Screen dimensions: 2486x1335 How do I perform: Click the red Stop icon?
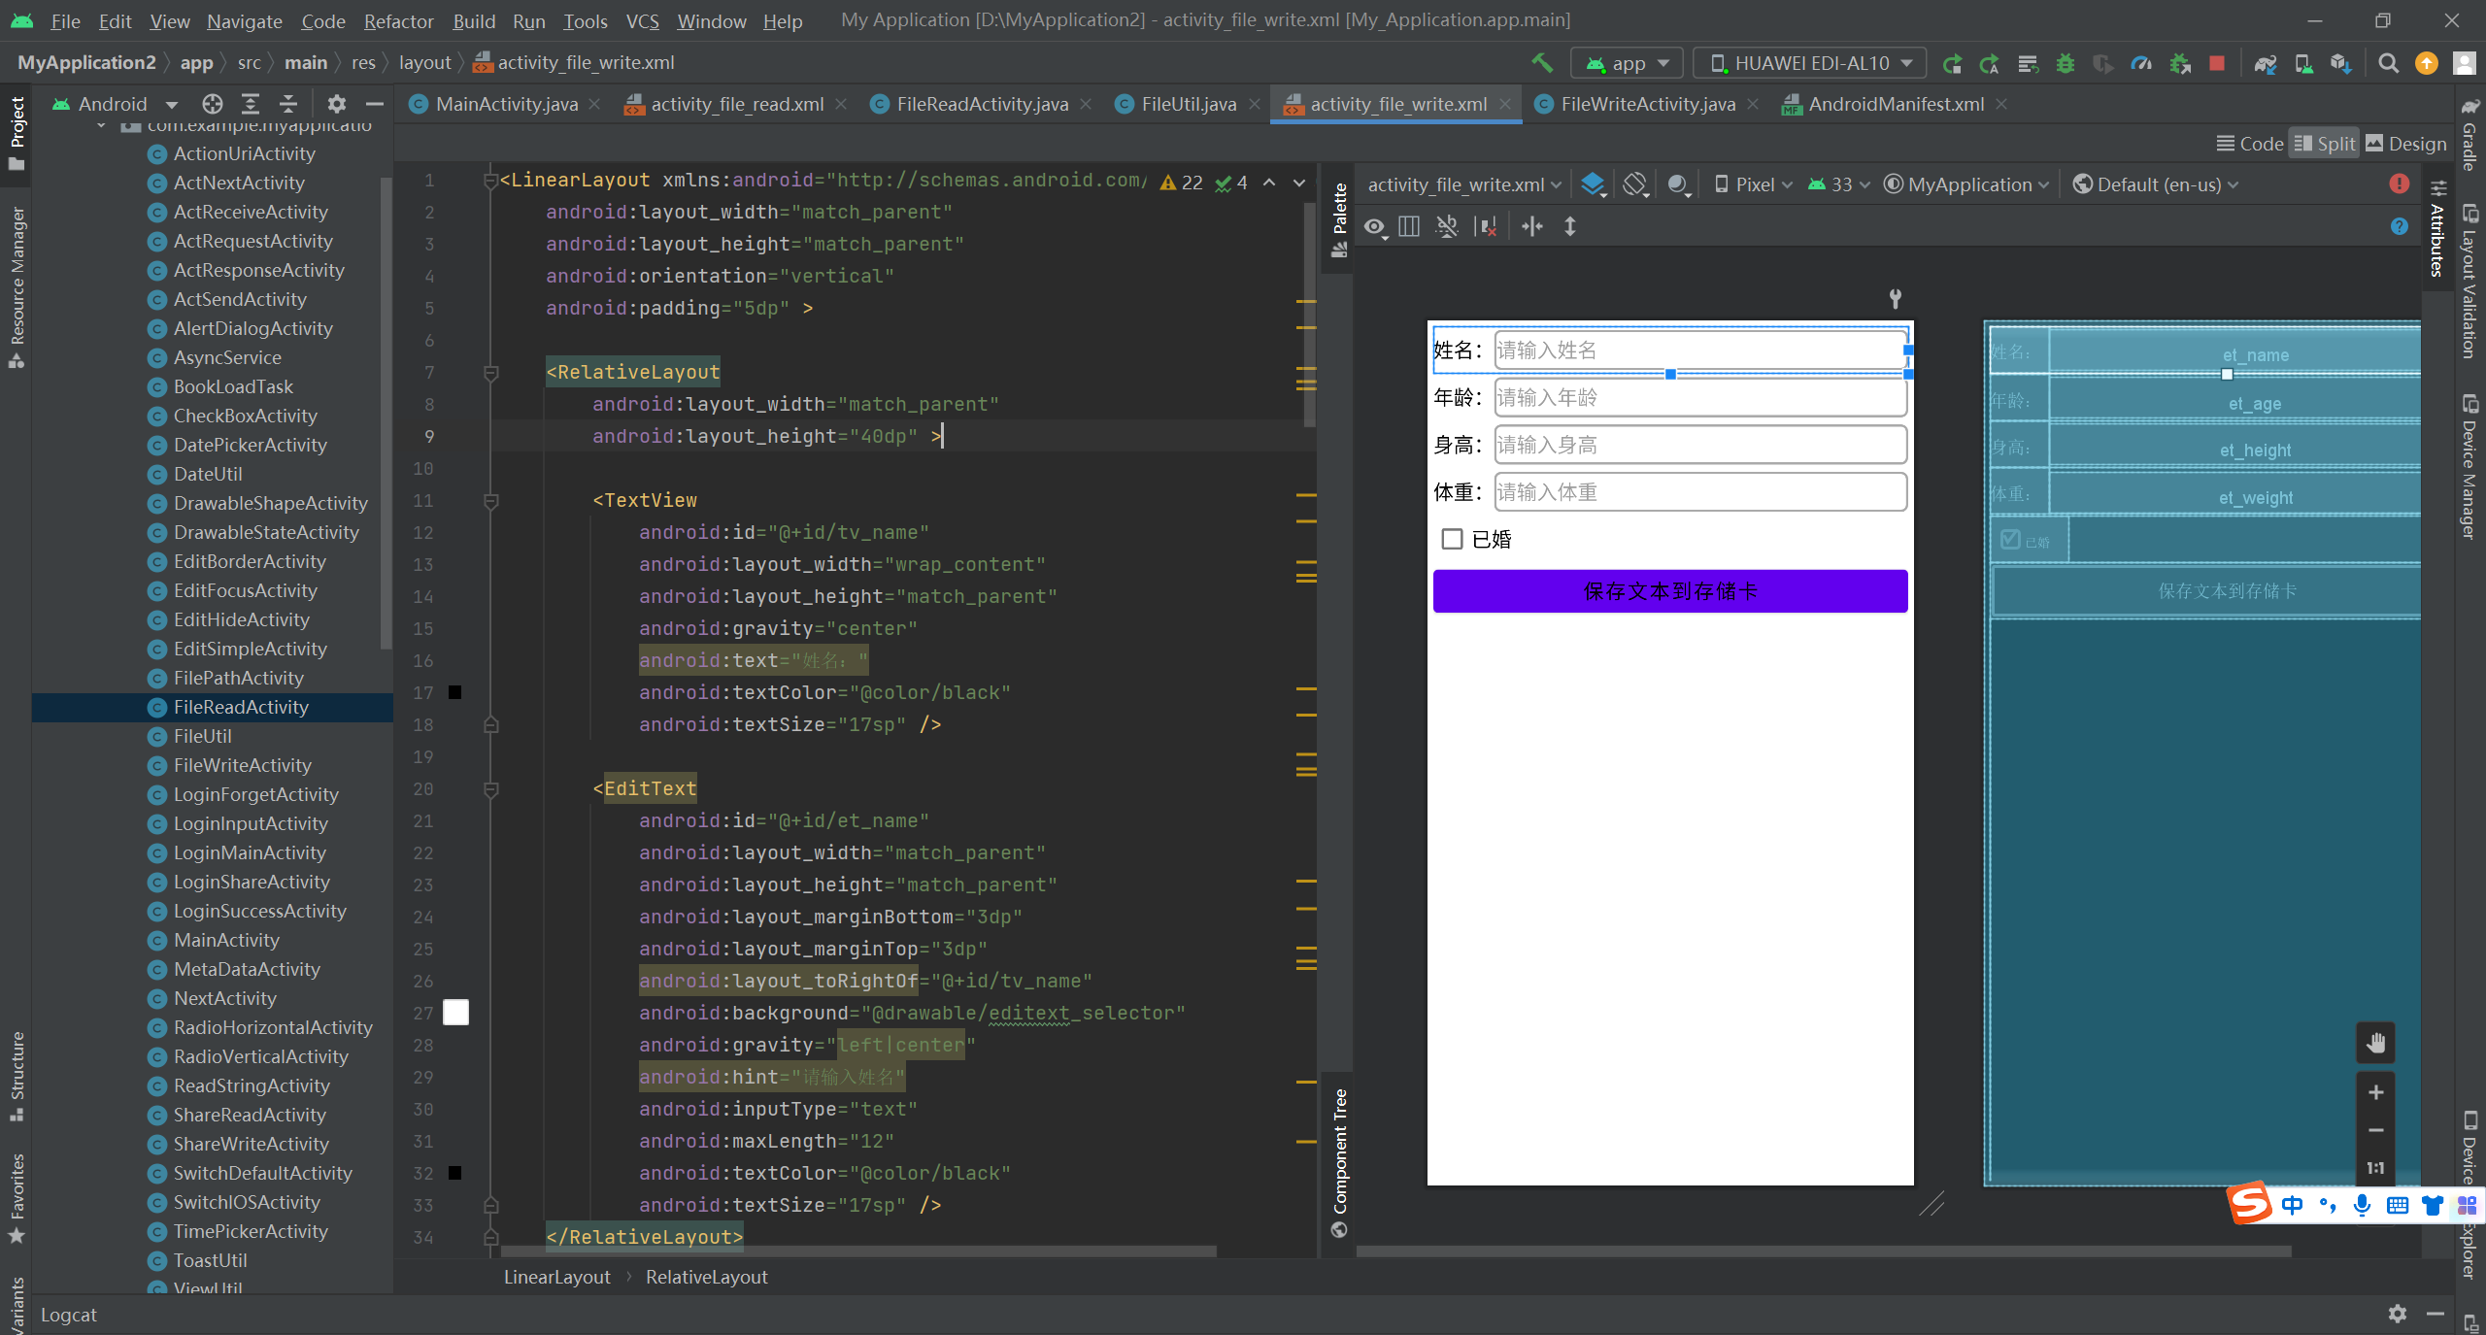click(x=2217, y=63)
